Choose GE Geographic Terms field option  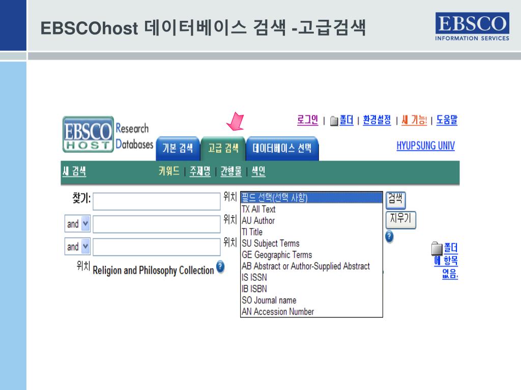[311, 255]
